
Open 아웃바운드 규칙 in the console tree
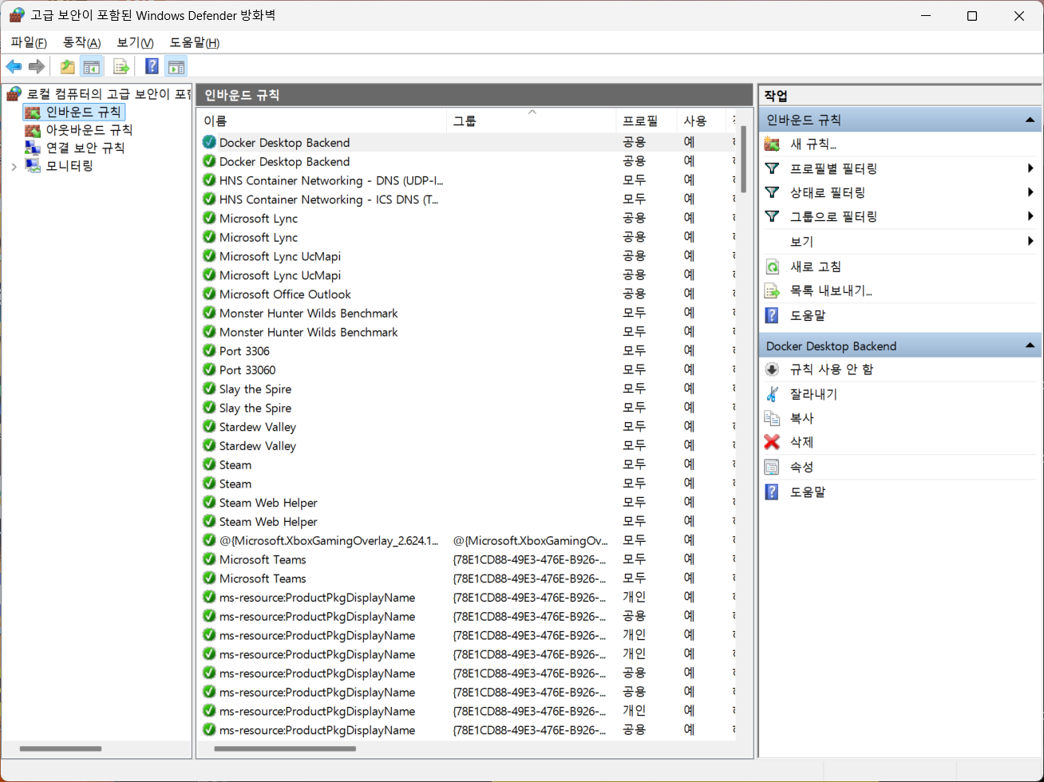tap(79, 130)
